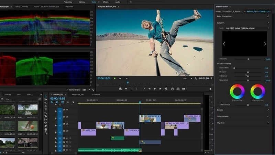Select the Selection tool in the tools panel

pyautogui.click(x=46, y=96)
